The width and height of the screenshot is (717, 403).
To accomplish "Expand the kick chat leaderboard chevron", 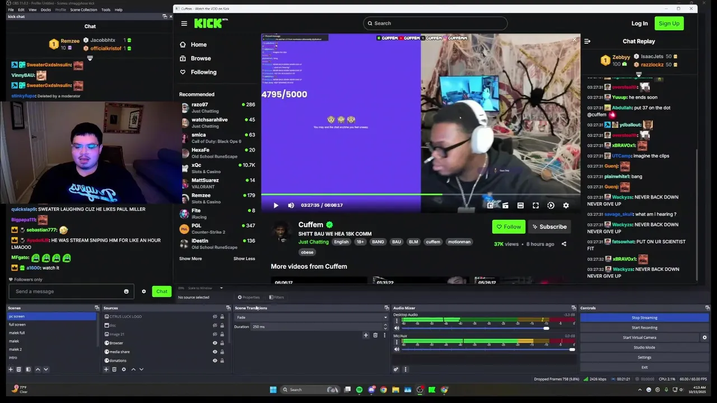I will pos(90,58).
